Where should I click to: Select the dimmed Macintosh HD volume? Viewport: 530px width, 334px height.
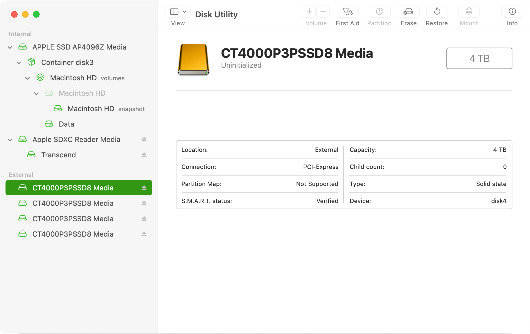tap(82, 93)
